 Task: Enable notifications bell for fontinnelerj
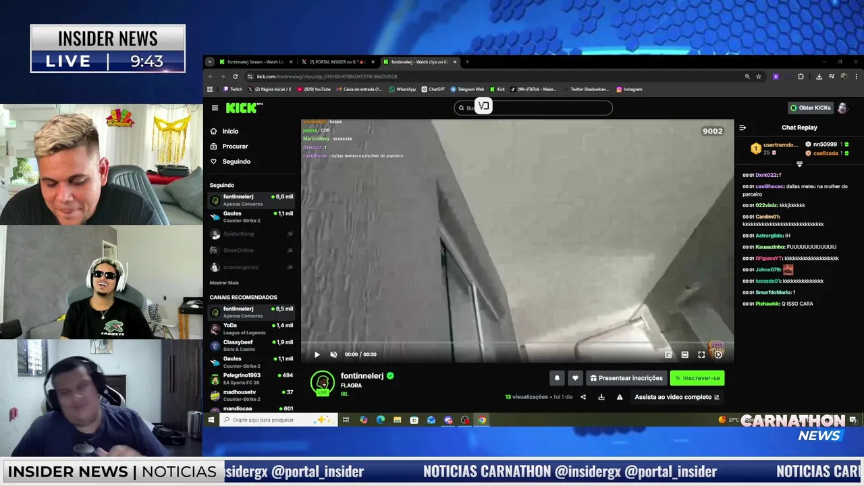pyautogui.click(x=557, y=378)
